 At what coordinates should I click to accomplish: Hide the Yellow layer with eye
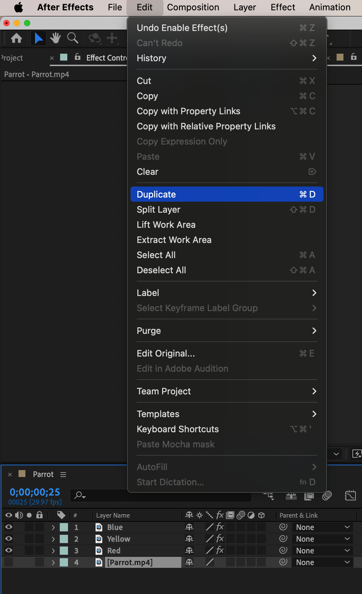pyautogui.click(x=9, y=539)
